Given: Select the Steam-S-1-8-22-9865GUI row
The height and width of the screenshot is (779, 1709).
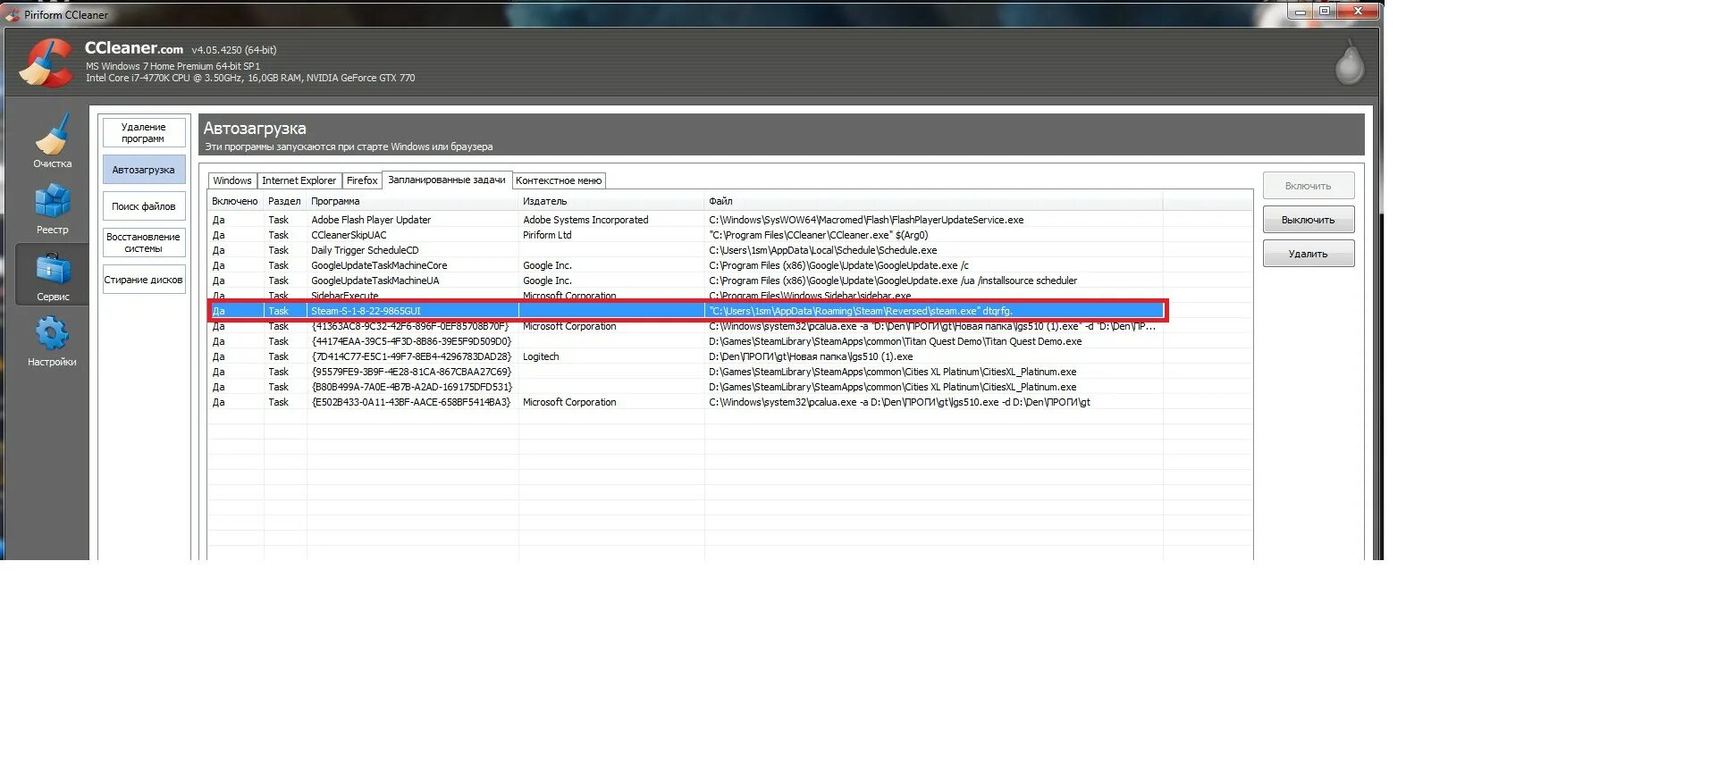Looking at the screenshot, I should tap(686, 311).
